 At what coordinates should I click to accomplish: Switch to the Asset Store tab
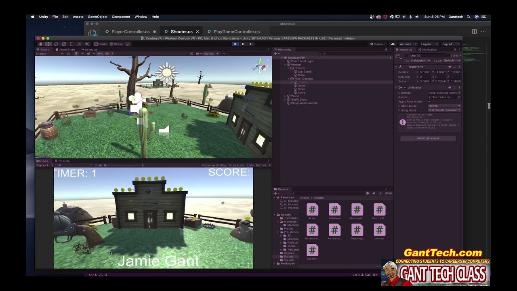(x=65, y=49)
